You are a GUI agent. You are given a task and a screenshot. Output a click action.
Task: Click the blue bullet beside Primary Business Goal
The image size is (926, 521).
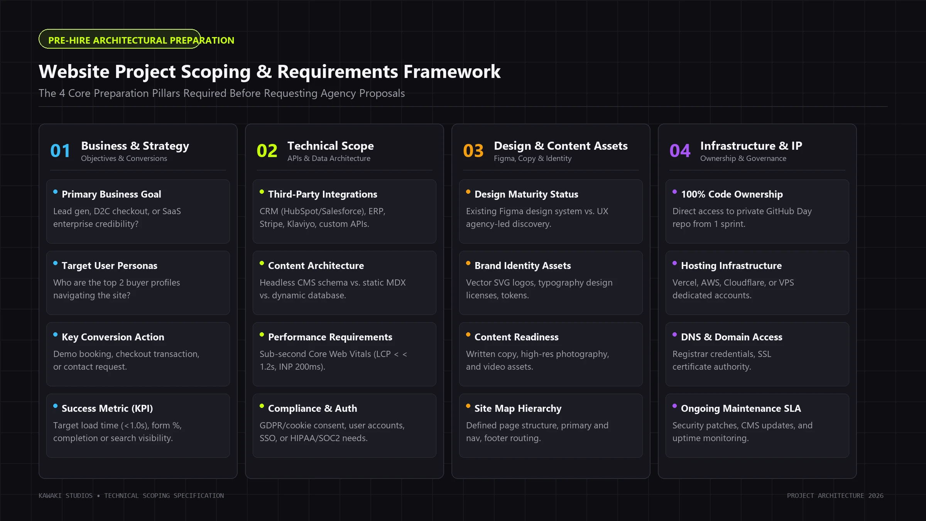[x=55, y=192]
